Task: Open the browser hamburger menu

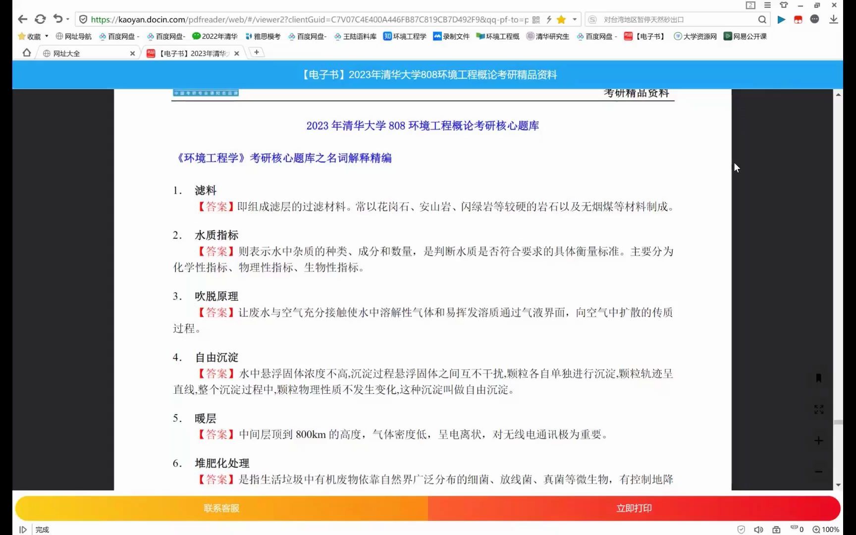Action: point(767,5)
